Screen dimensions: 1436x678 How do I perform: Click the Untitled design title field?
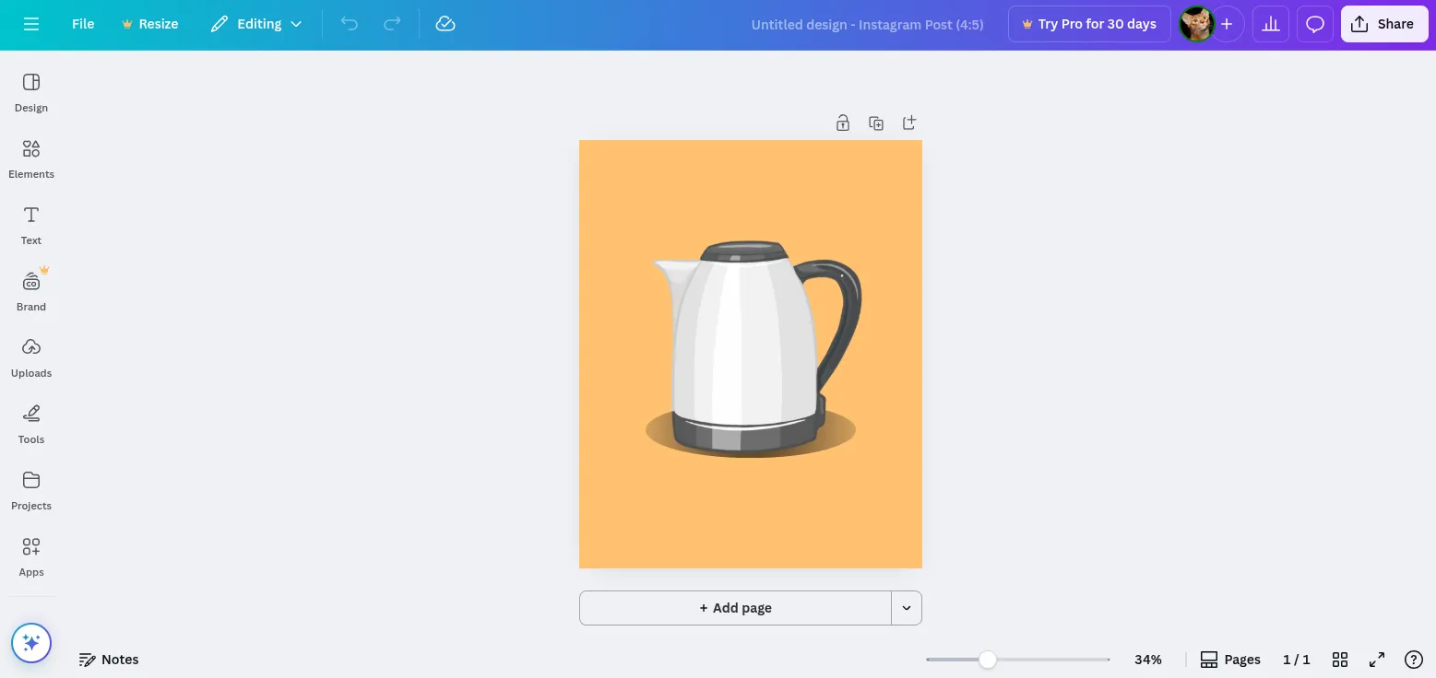(866, 25)
